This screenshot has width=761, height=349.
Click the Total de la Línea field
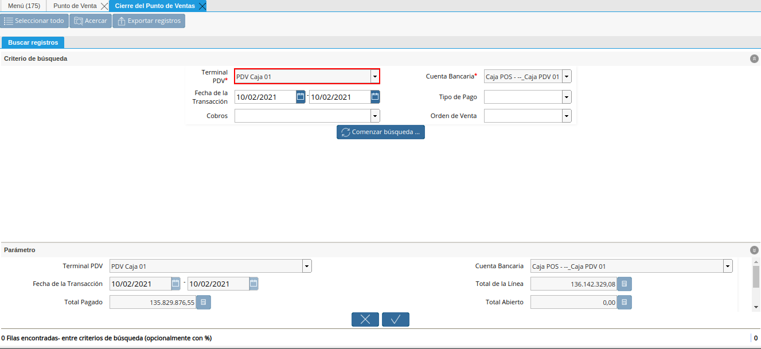coord(573,284)
